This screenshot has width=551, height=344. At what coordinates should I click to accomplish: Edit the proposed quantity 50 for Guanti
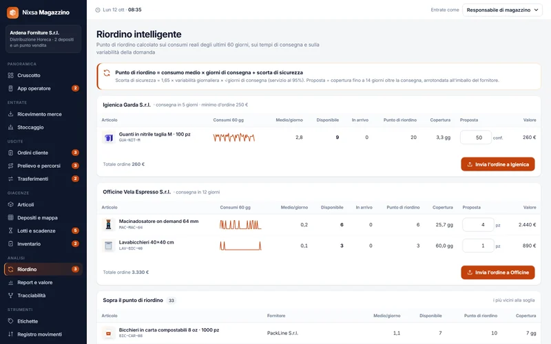coord(476,138)
